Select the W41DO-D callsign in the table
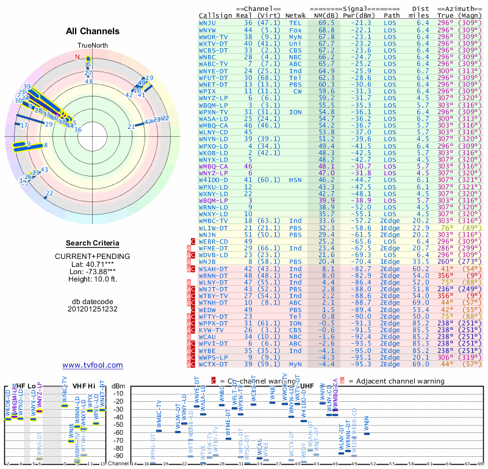The width and height of the screenshot is (488, 469). pos(213,180)
